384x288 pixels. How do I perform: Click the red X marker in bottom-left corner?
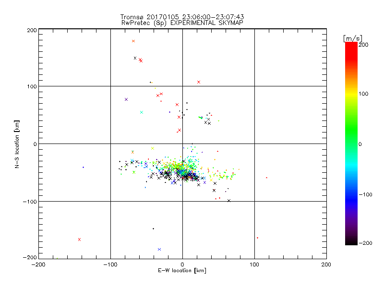pyautogui.click(x=79, y=240)
